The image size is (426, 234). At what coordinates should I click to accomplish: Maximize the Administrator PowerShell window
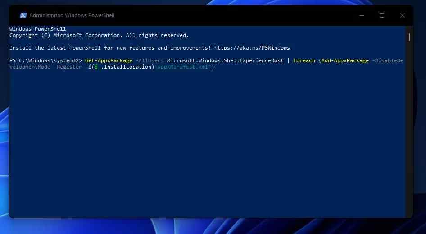382,15
